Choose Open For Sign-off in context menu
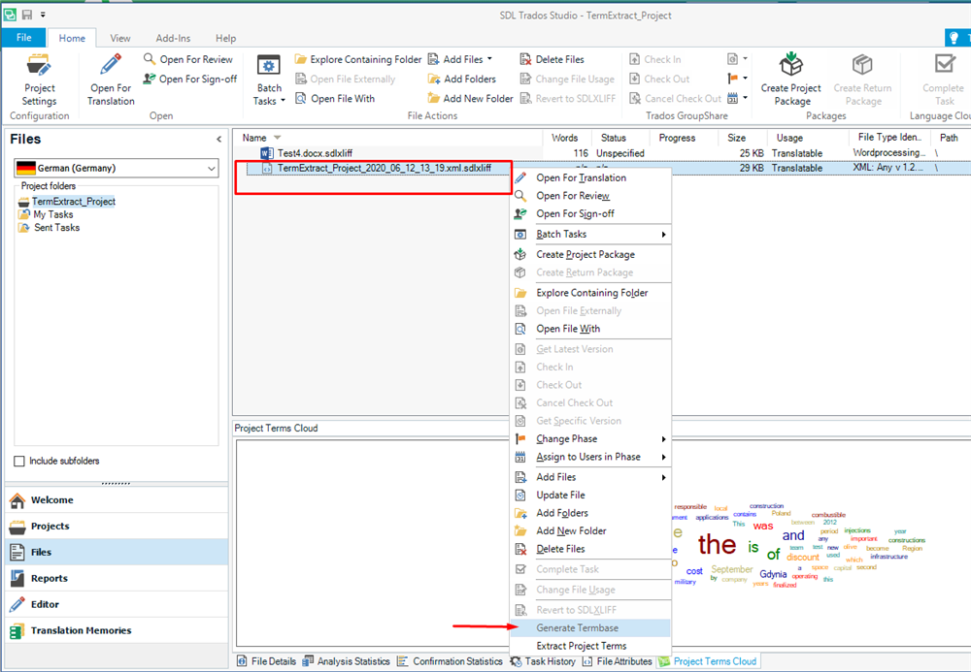Screen dimensions: 971x672 tap(590, 213)
